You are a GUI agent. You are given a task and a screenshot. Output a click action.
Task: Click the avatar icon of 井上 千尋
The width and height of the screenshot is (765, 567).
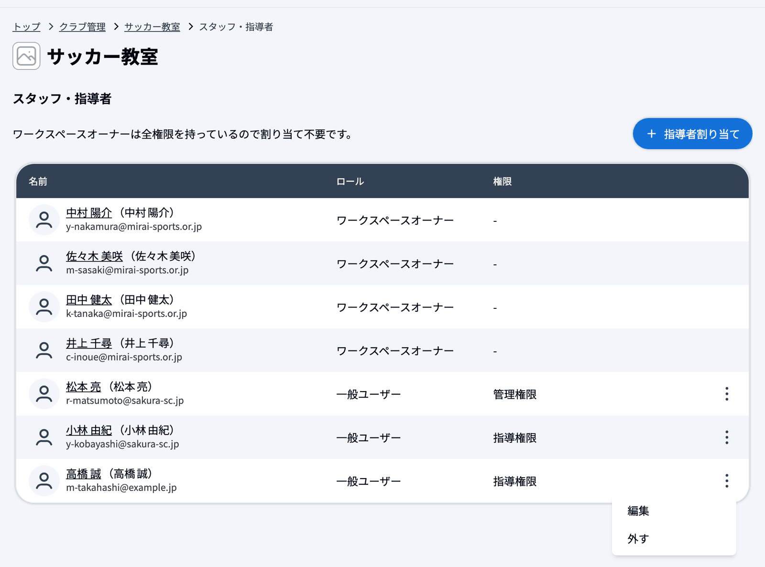coord(44,350)
